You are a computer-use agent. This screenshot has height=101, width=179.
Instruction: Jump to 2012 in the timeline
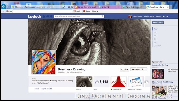(x=156, y=36)
